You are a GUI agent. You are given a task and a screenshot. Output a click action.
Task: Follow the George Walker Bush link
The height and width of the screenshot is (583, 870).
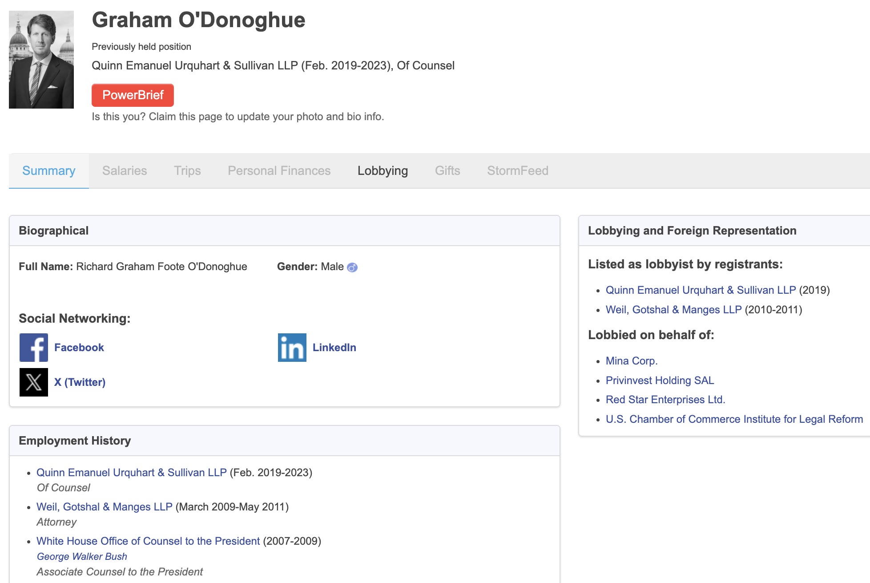[82, 557]
